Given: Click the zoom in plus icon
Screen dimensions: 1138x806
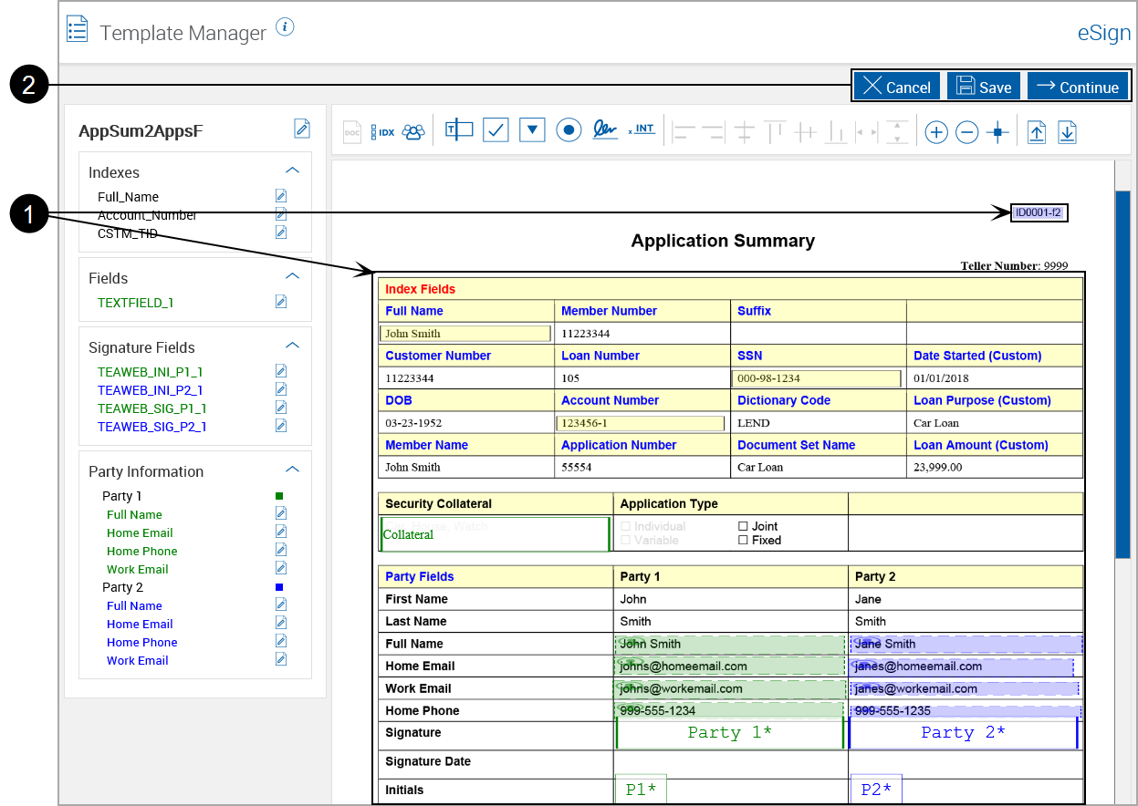Looking at the screenshot, I should tap(936, 132).
